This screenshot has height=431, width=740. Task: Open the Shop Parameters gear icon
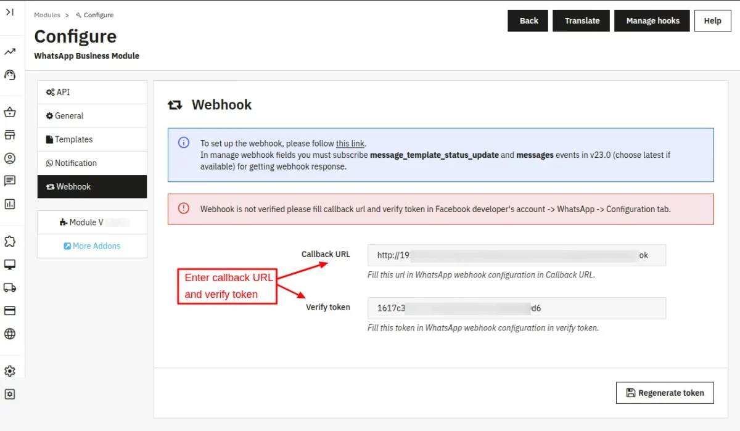tap(10, 371)
